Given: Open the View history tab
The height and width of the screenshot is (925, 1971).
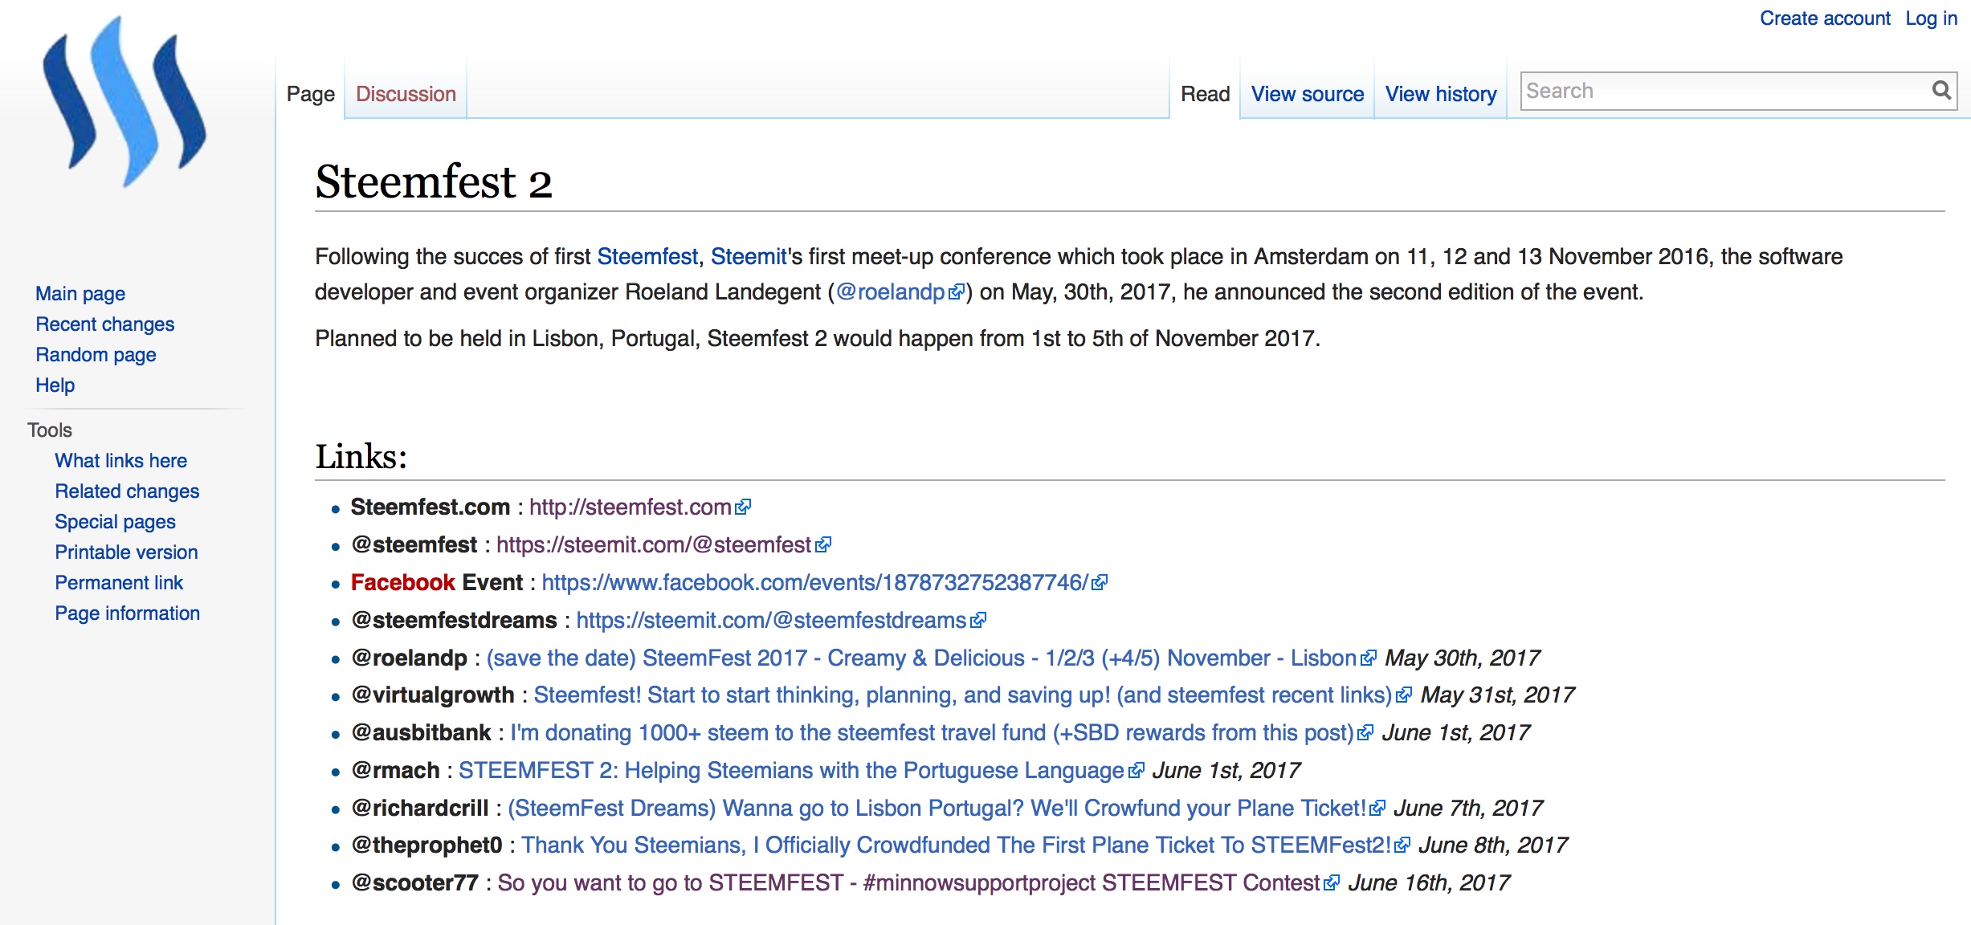Looking at the screenshot, I should (x=1441, y=94).
